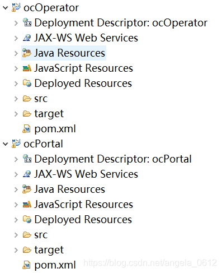
Task: Select 'Deployment Descriptor: ocPortal' label
Action: (113, 159)
